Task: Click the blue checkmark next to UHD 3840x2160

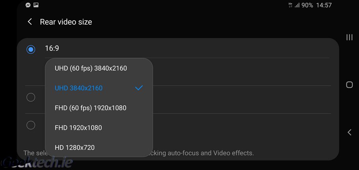Action: (139, 88)
